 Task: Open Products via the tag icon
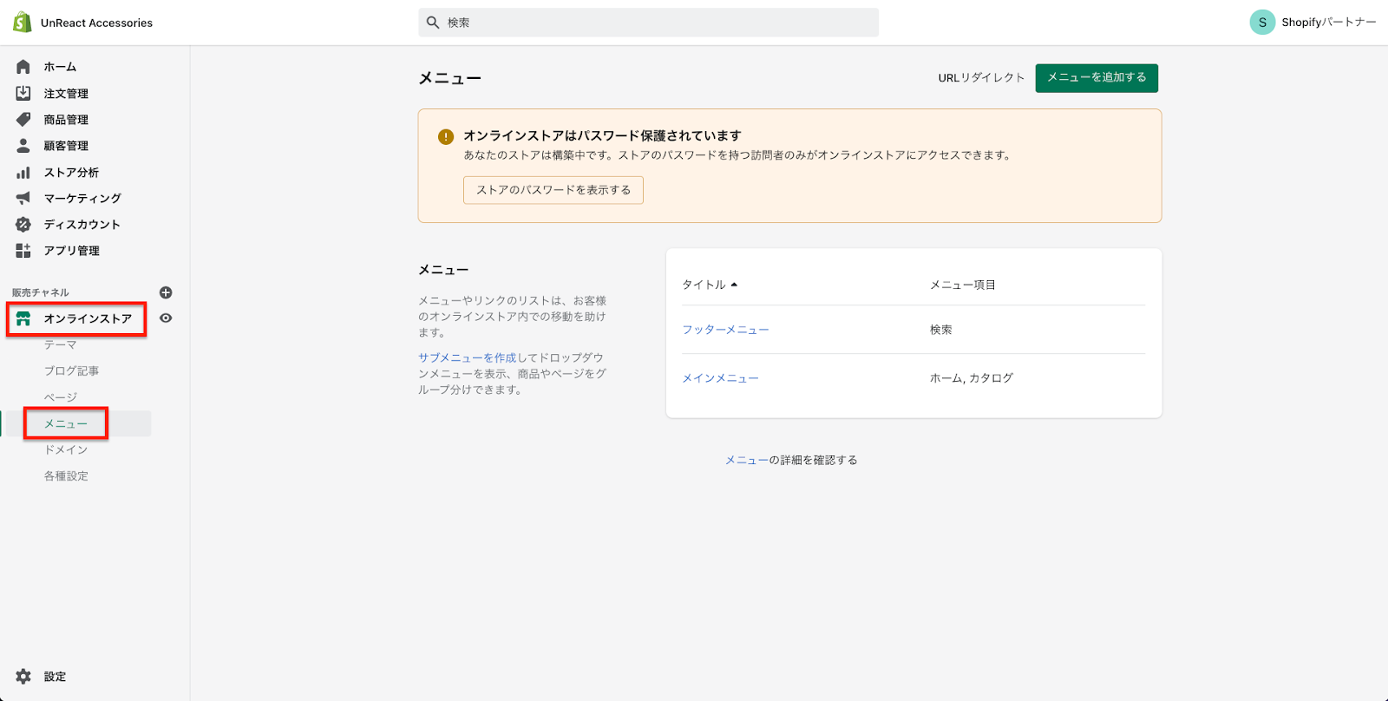click(23, 120)
